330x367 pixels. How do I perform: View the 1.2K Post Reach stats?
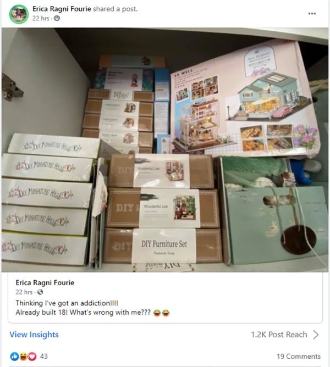click(279, 335)
